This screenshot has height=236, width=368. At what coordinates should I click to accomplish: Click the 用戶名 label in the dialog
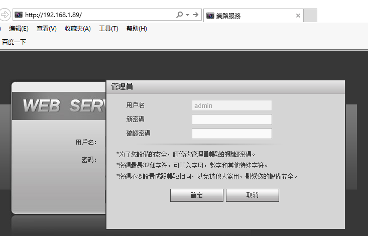(x=136, y=105)
